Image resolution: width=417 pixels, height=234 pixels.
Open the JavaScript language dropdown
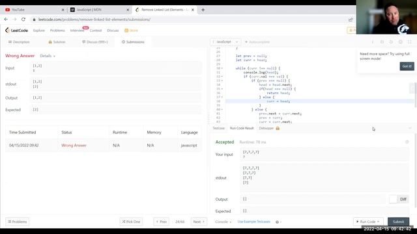(225, 42)
